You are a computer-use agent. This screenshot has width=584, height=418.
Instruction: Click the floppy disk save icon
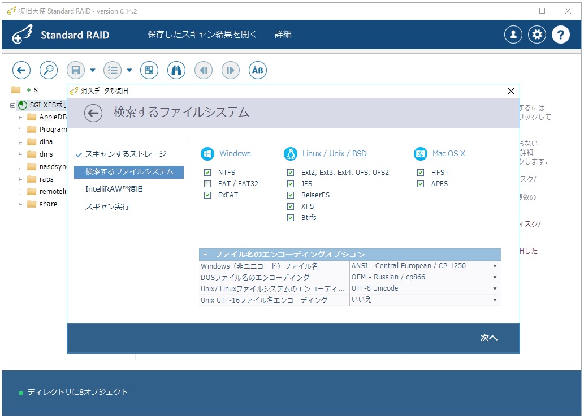click(76, 70)
